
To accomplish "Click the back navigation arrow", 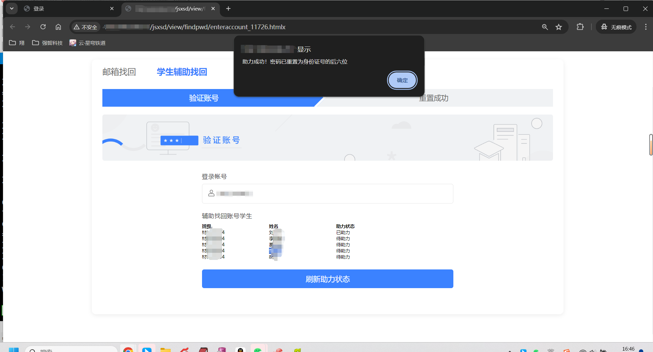I will pos(13,27).
